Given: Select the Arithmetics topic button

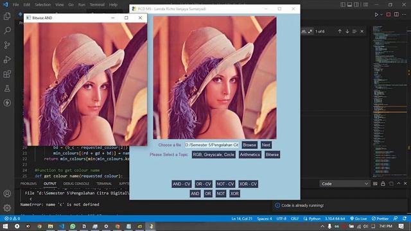Looking at the screenshot, I should click(x=250, y=155).
